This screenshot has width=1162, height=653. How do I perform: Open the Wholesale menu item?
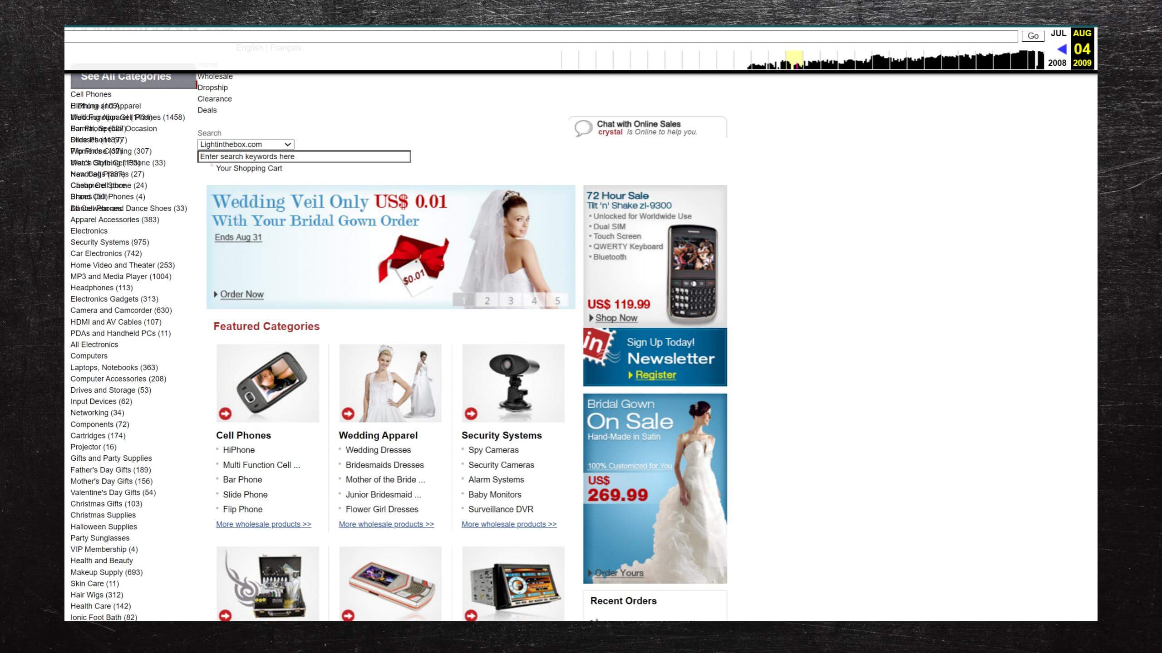coord(215,76)
